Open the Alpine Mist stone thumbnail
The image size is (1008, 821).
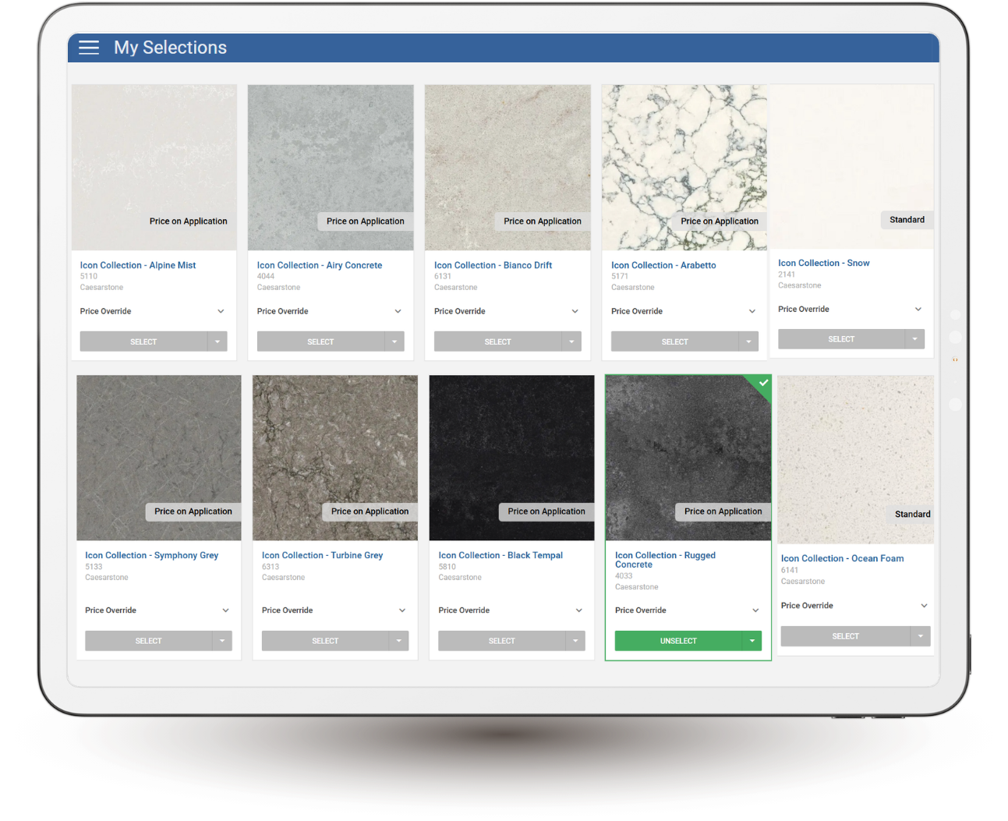coord(154,168)
